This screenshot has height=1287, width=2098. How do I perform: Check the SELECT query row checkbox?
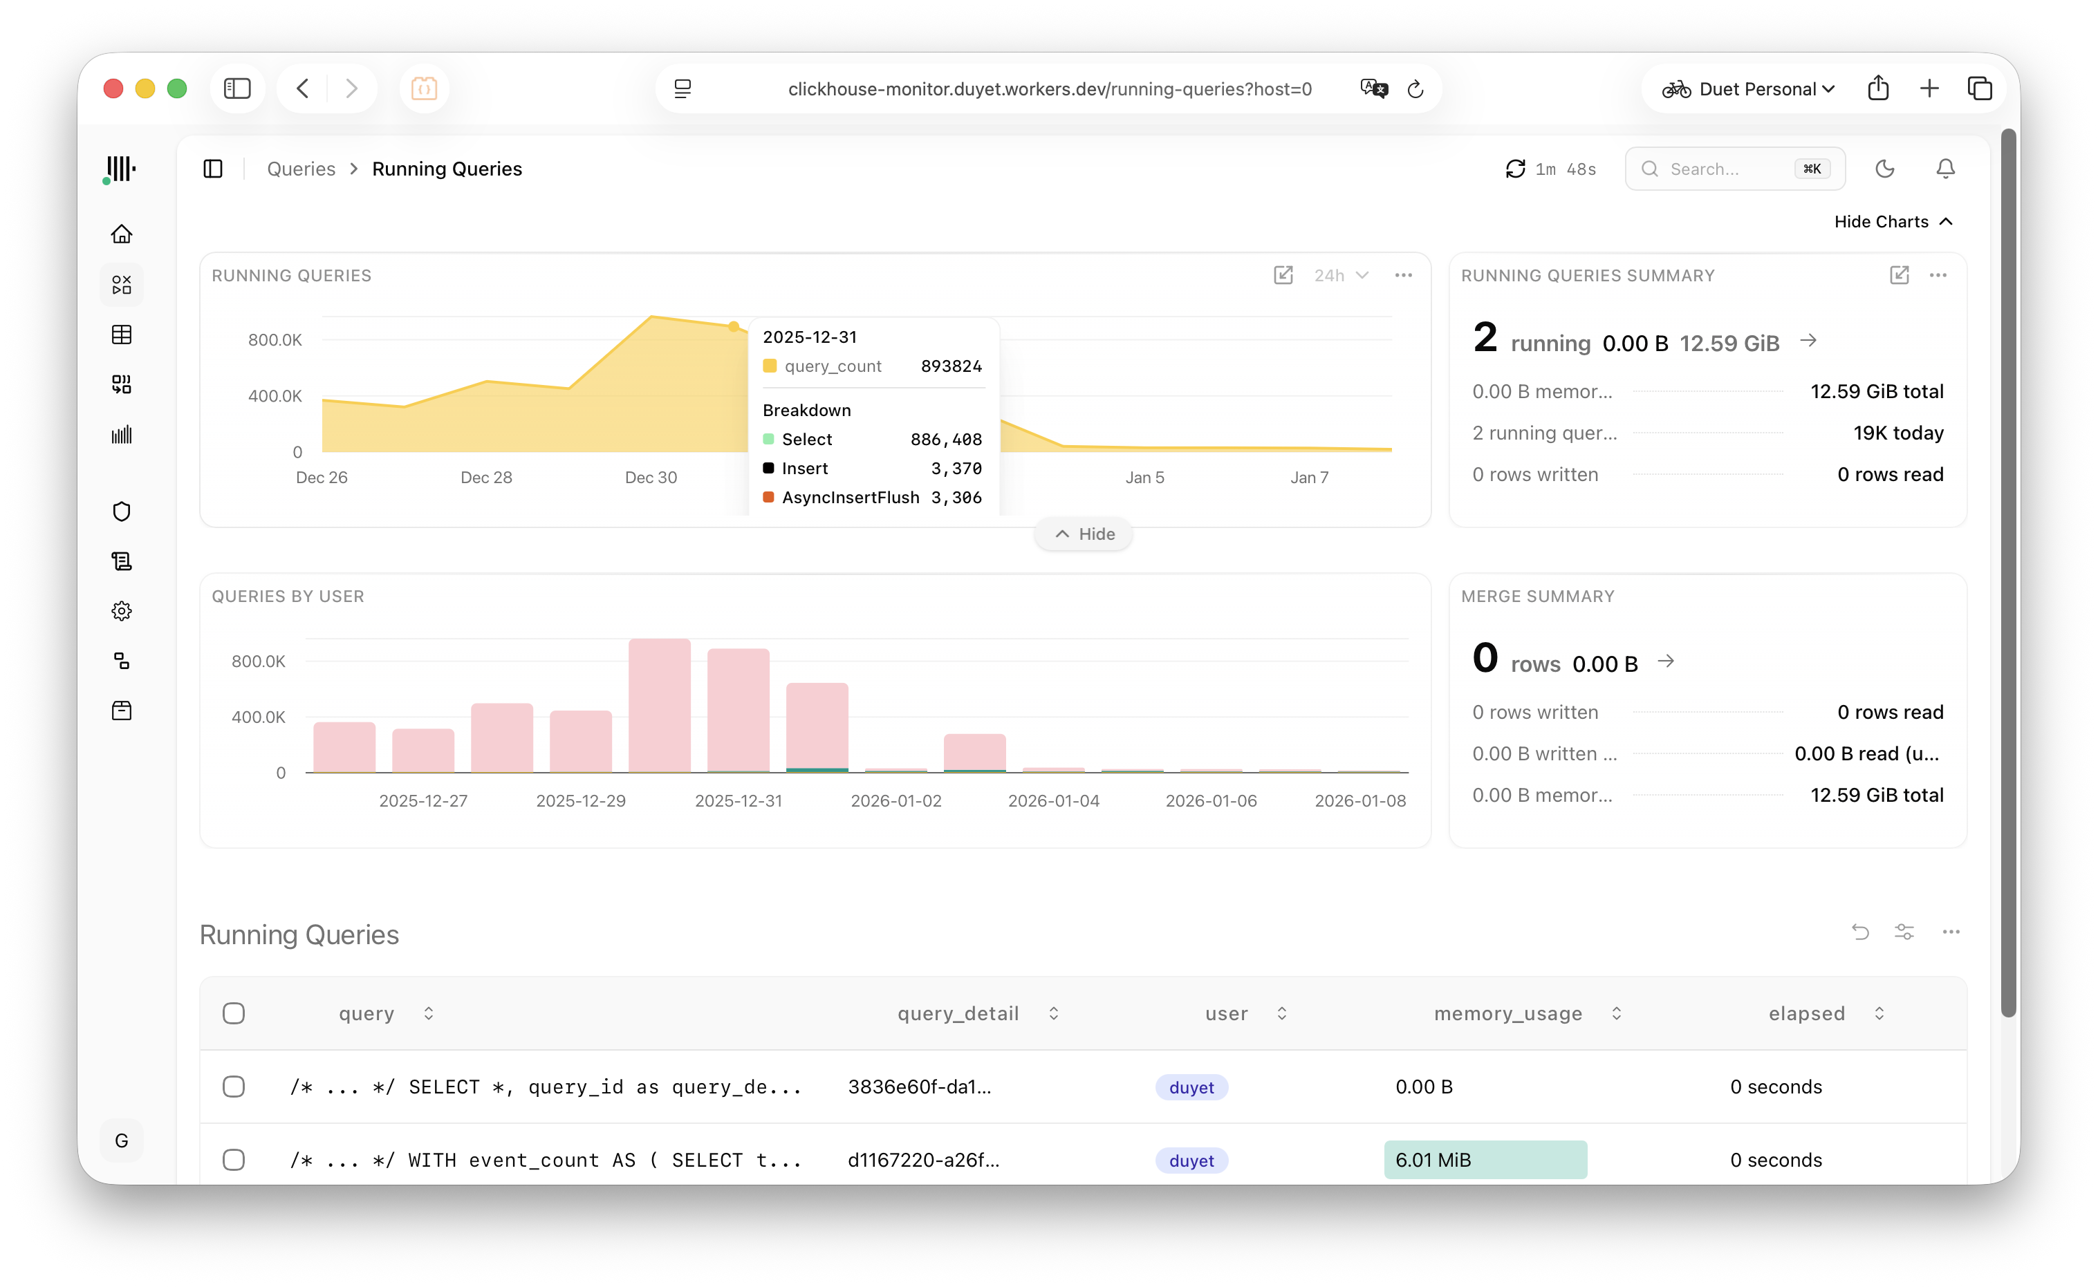coord(233,1087)
